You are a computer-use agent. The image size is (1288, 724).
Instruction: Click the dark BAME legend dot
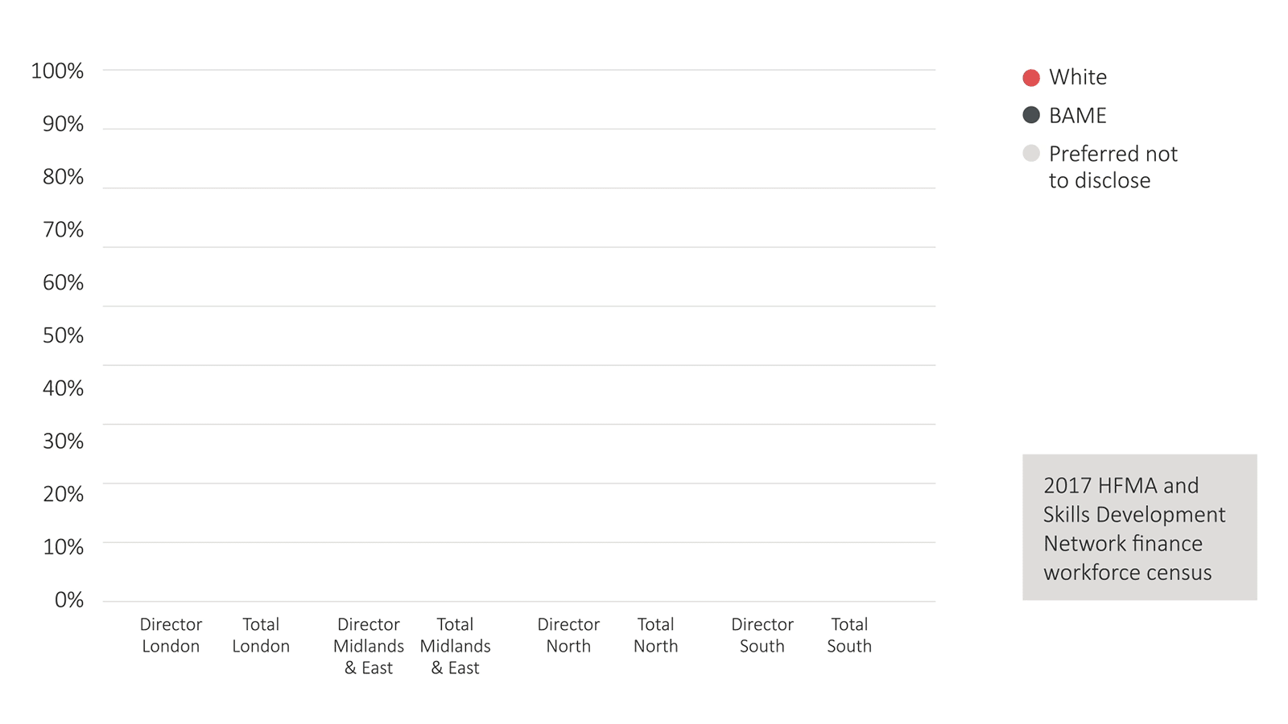coord(1031,115)
